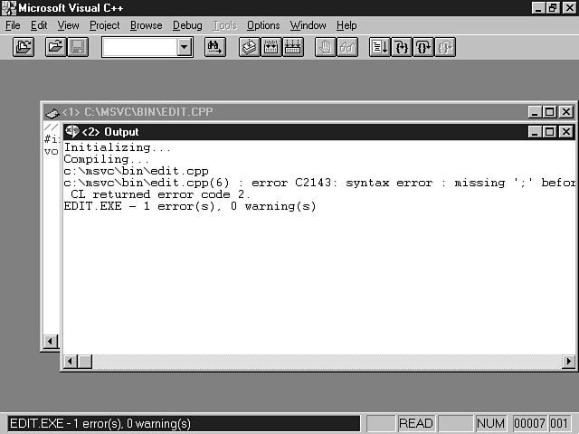This screenshot has width=579, height=434.
Task: Click the Step Over toolbar icon
Action: [x=423, y=47]
